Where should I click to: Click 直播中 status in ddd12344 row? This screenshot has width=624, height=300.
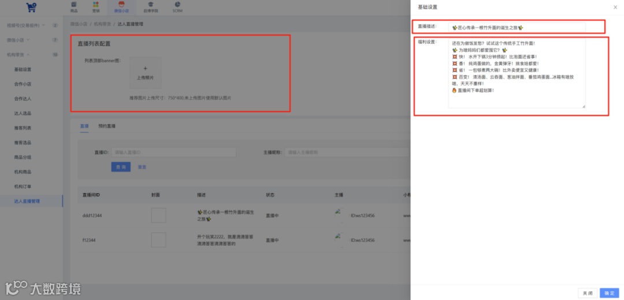pyautogui.click(x=272, y=215)
